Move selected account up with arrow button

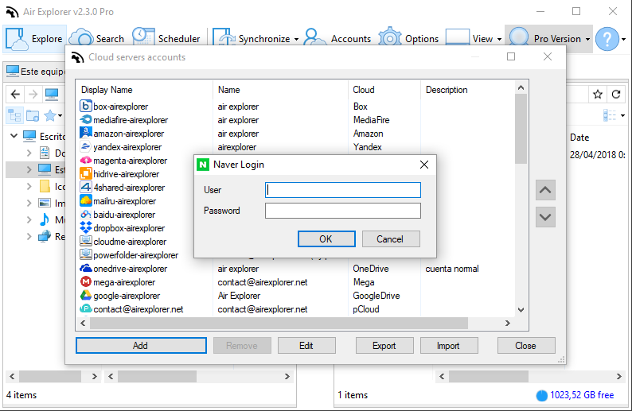pyautogui.click(x=545, y=190)
